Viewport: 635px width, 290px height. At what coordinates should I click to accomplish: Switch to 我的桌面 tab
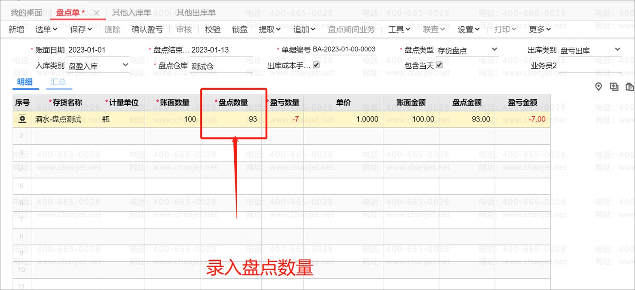tap(26, 12)
